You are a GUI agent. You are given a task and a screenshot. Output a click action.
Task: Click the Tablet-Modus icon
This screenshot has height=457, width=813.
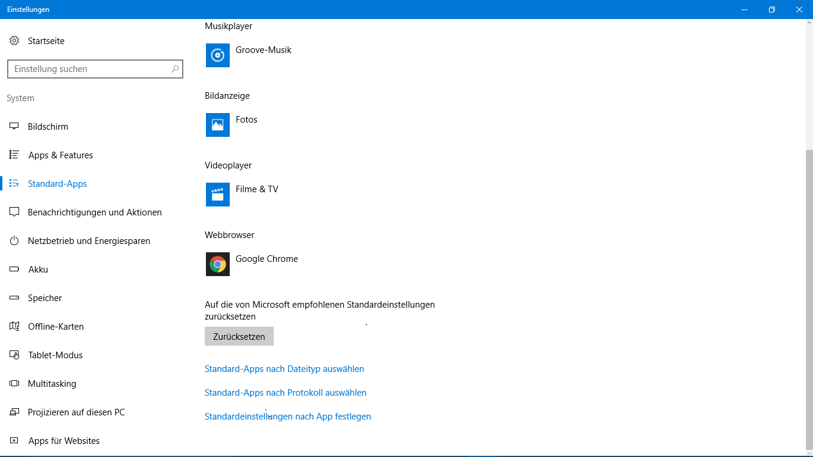14,355
